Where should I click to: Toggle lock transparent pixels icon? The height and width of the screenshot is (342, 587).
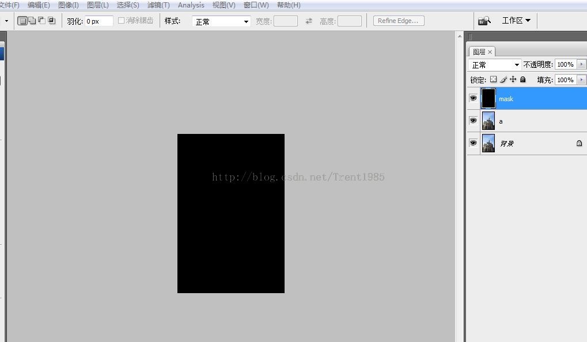pyautogui.click(x=494, y=79)
